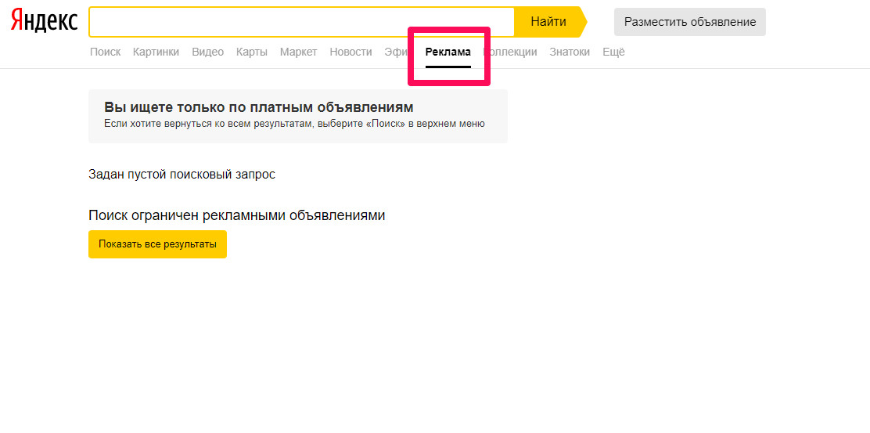Switch to the Картинки tab
This screenshot has width=870, height=433.
(156, 52)
